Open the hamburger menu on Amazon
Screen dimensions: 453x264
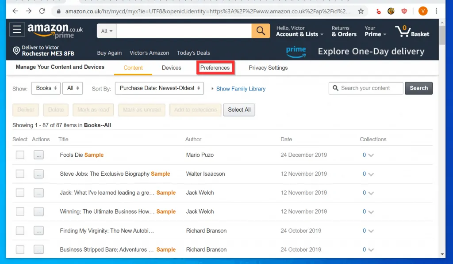click(x=17, y=30)
